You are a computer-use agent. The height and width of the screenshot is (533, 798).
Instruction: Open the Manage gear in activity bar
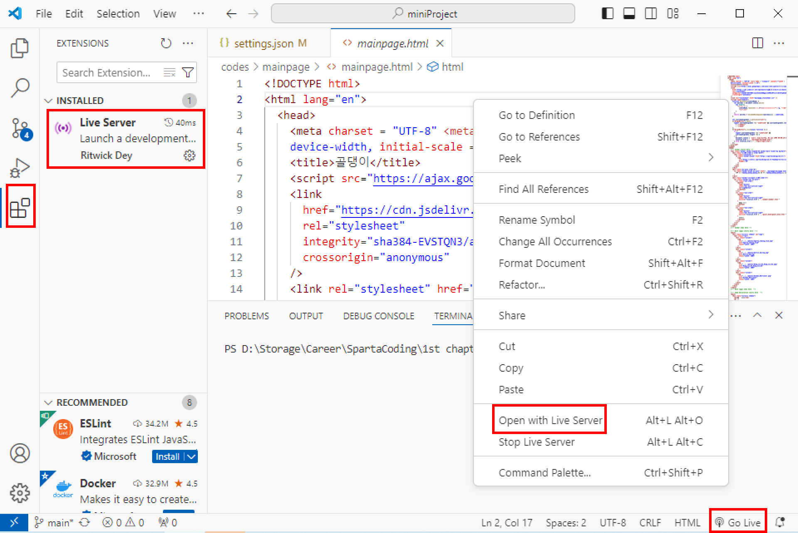(20, 493)
